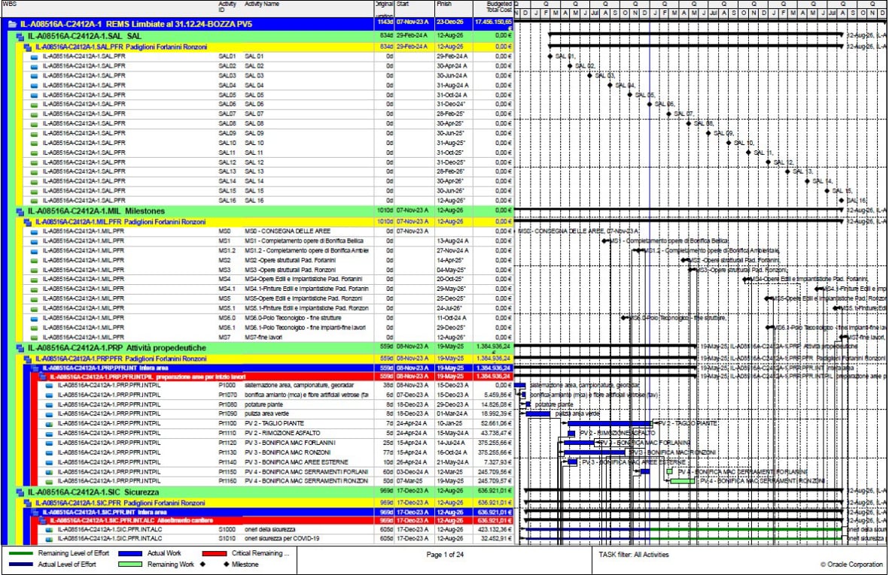
Task: Click the activity icon in row MS7
Action: pos(34,338)
